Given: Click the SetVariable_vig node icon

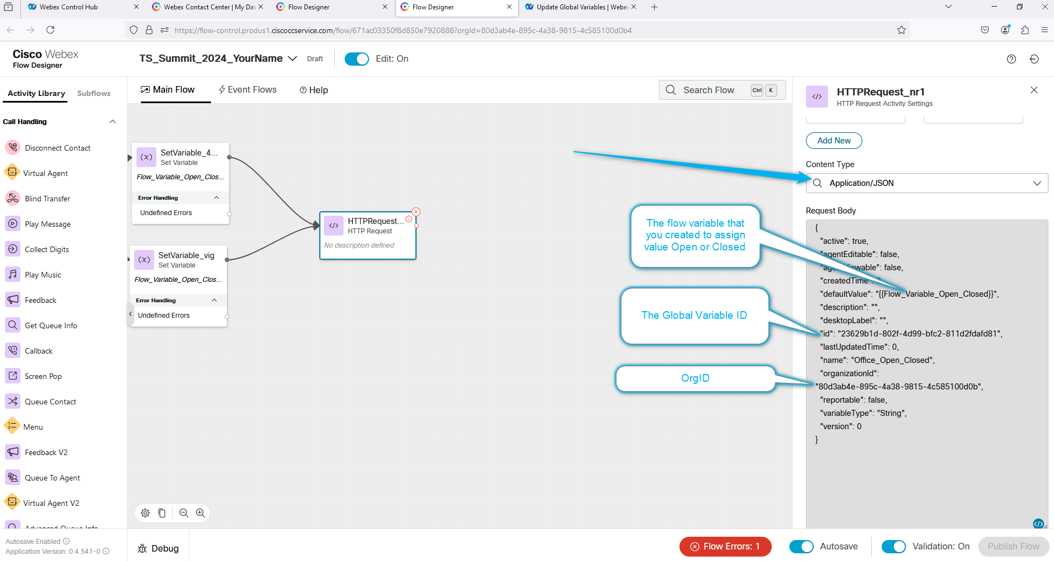Looking at the screenshot, I should 144,260.
